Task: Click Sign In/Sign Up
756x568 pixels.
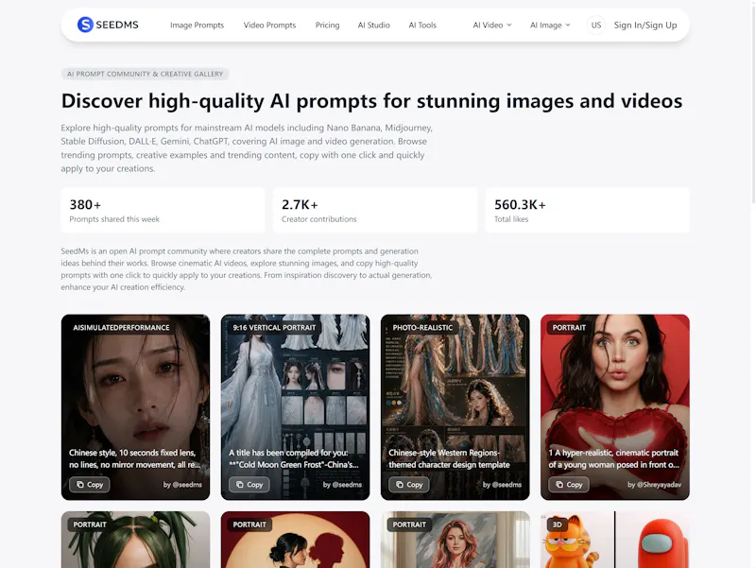Action: [645, 26]
